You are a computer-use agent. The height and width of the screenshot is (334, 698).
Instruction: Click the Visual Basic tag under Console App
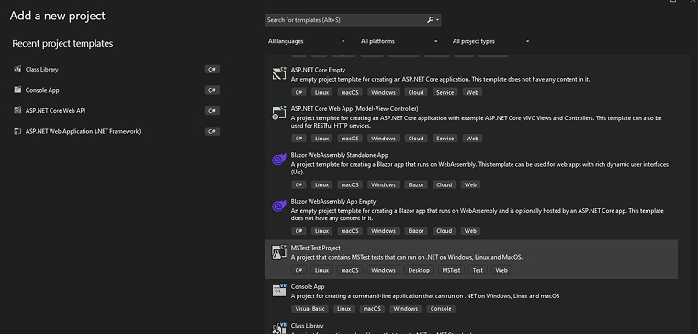310,308
